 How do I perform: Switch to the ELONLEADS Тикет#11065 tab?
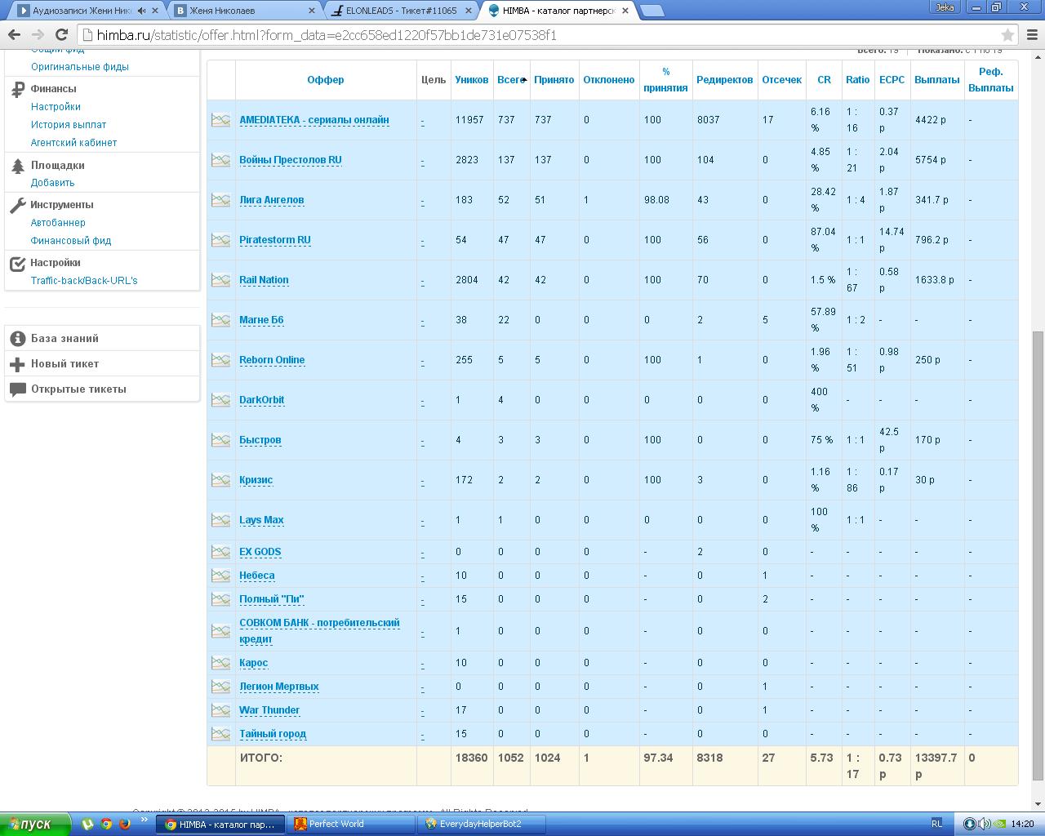401,11
